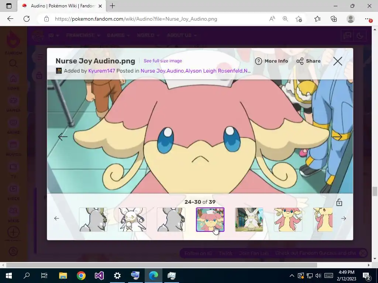Viewport: 378px width, 283px height.
Task: Open Edge Settings and more menu
Action: pyautogui.click(x=367, y=19)
